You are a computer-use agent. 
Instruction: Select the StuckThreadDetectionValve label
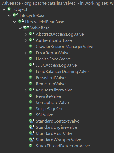(63, 146)
